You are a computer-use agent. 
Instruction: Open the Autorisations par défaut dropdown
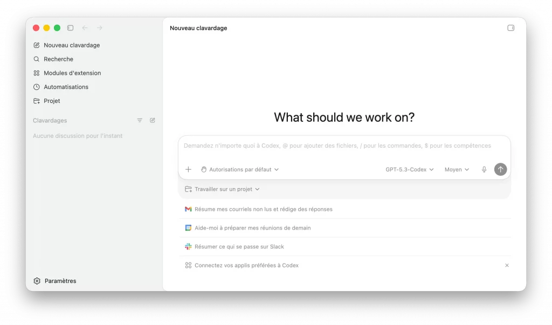pos(239,169)
